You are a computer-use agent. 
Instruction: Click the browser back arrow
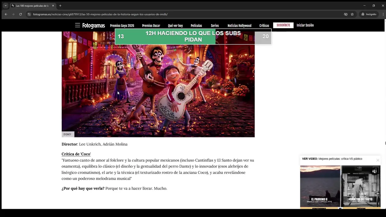[x=6, y=14]
